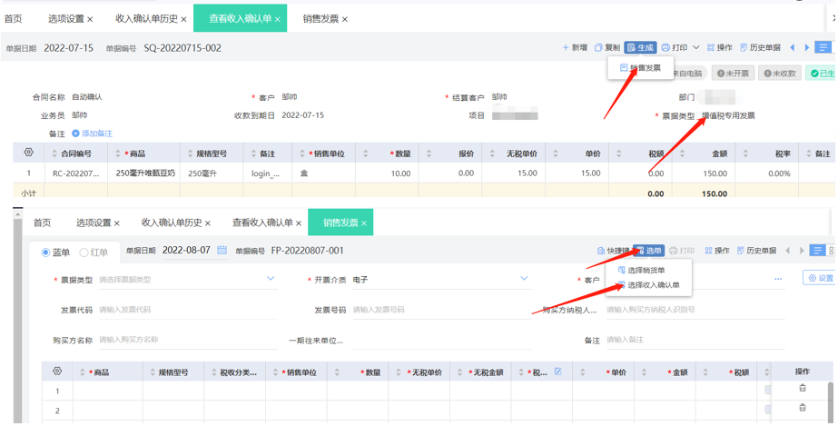Click the trash icon in row 1 操作 column
The image size is (838, 426).
tap(802, 389)
